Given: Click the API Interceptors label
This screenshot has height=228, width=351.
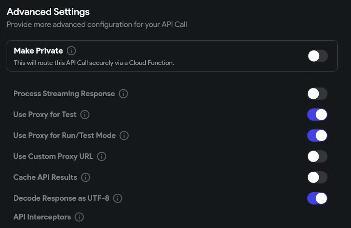Looking at the screenshot, I should 42,217.
